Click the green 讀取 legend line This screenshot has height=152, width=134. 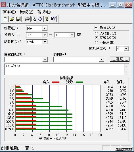pyautogui.click(x=79, y=82)
